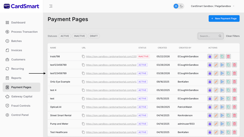Open Dashboard in the sidebar
The width and height of the screenshot is (244, 137).
tap(21, 22)
